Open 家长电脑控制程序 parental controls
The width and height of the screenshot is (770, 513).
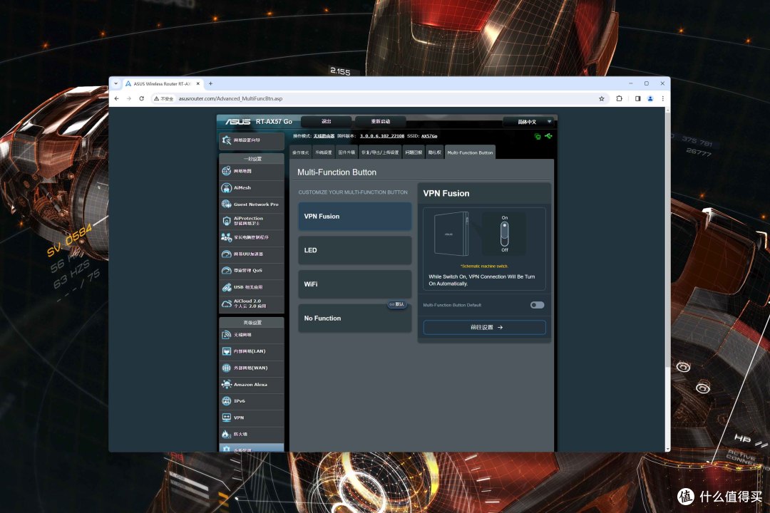tap(252, 237)
